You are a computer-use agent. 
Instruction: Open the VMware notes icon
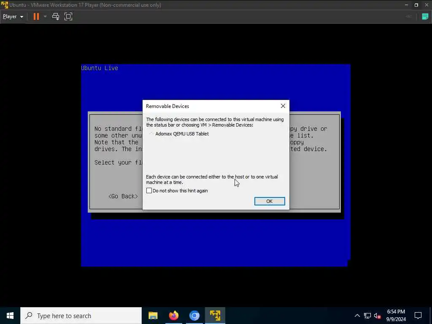(425, 16)
